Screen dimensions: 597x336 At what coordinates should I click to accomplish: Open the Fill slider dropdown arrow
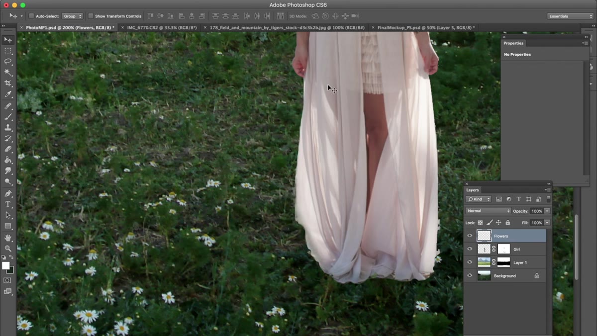point(547,223)
